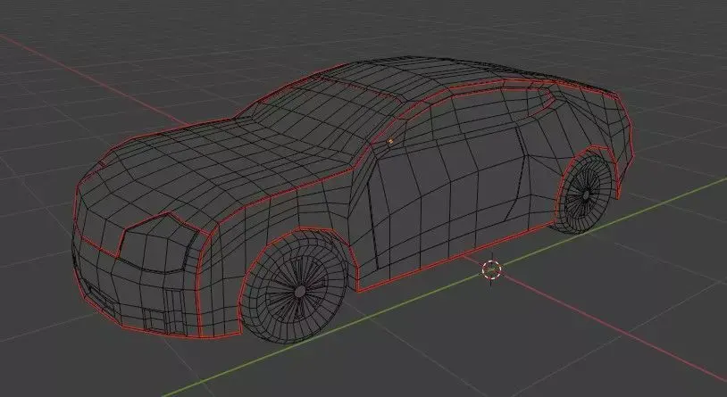Click the rear wheel hub center
The height and width of the screenshot is (397, 727).
(586, 195)
